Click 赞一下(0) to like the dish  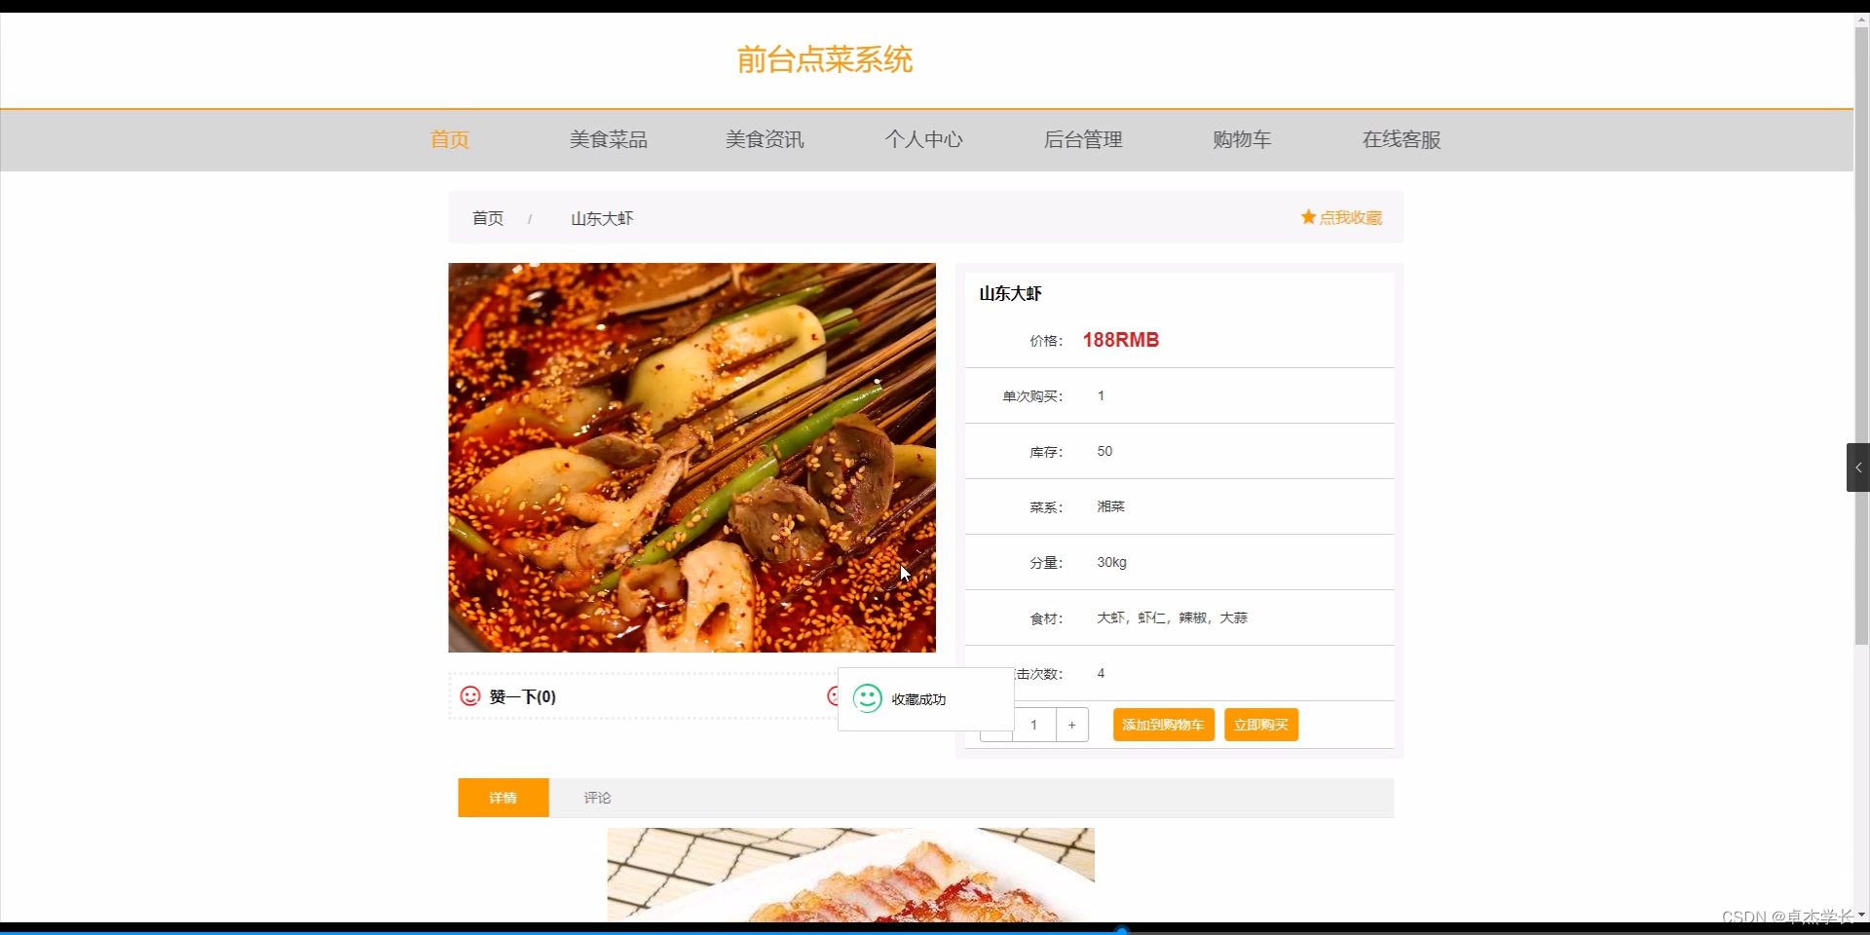point(523,696)
